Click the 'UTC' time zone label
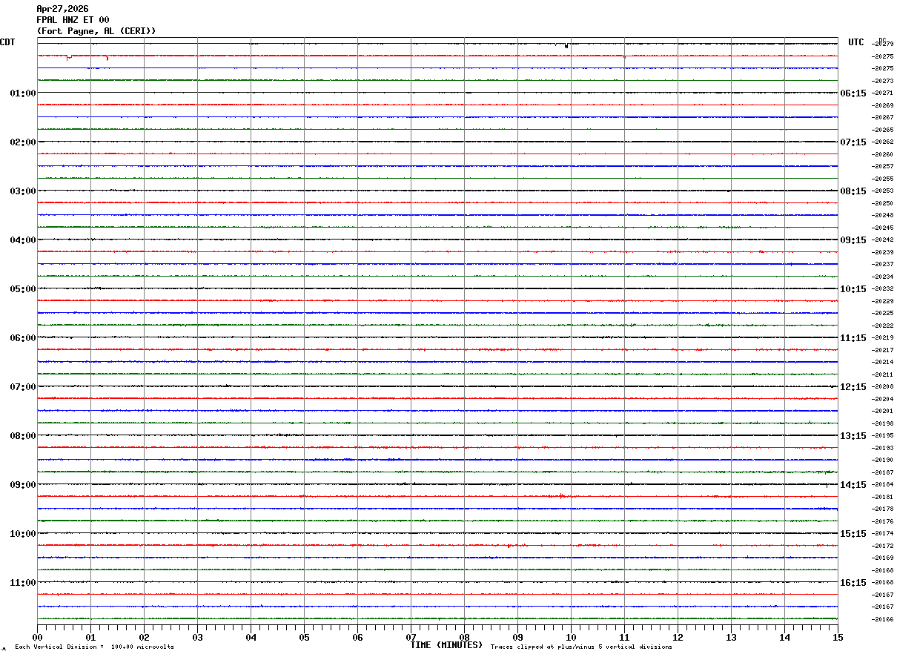The image size is (897, 657). tap(856, 42)
